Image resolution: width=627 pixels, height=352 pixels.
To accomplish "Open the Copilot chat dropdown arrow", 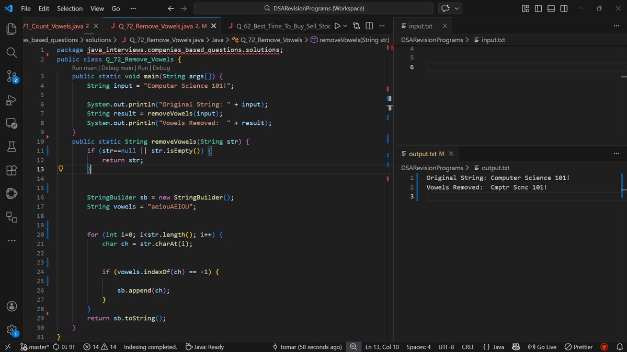I will (457, 8).
